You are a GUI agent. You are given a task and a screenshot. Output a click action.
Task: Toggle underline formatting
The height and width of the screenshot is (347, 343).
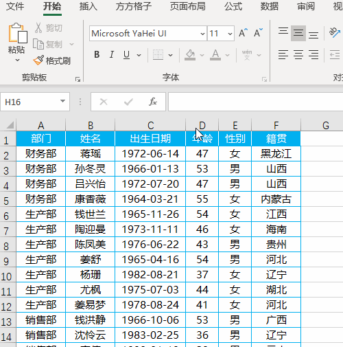126,55
